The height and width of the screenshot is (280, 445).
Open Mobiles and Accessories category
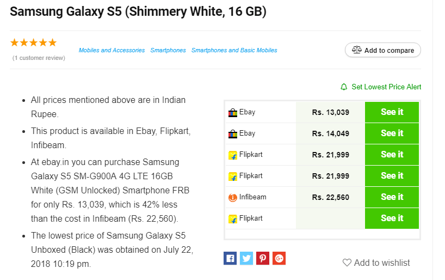point(112,50)
